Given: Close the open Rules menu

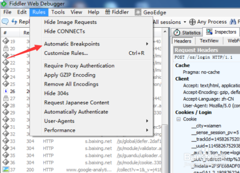Looking at the screenshot, I should click(x=39, y=12).
